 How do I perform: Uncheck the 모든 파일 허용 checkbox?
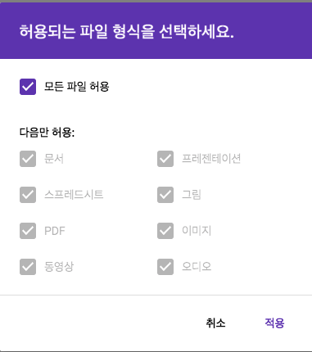pos(28,87)
